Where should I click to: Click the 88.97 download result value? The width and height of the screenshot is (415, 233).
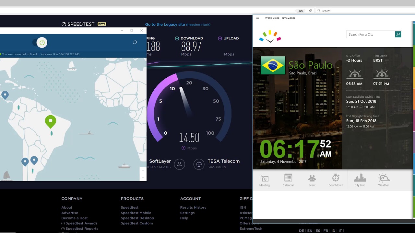[191, 47]
